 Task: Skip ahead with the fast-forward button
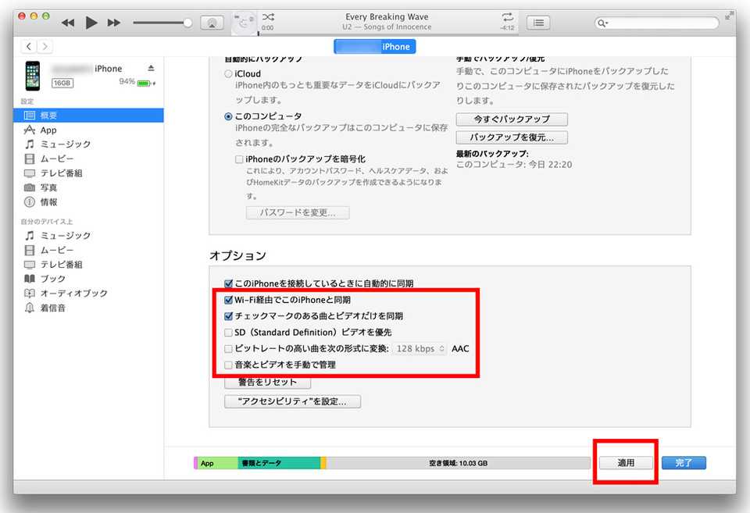114,23
